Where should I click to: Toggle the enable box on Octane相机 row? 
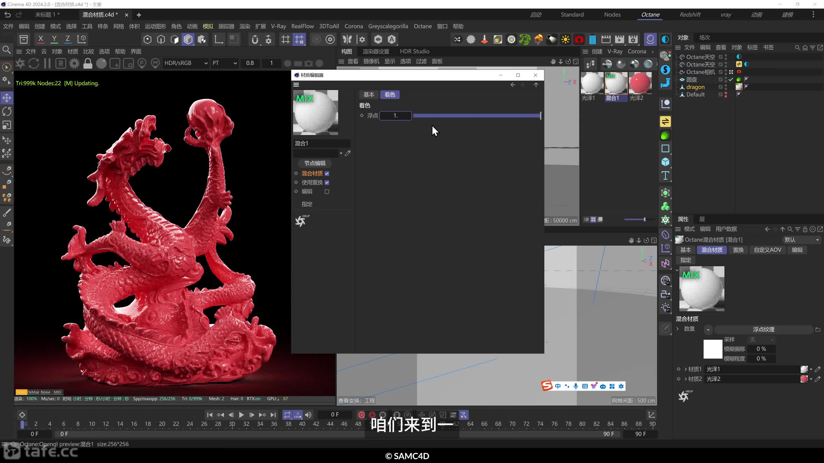(x=721, y=72)
